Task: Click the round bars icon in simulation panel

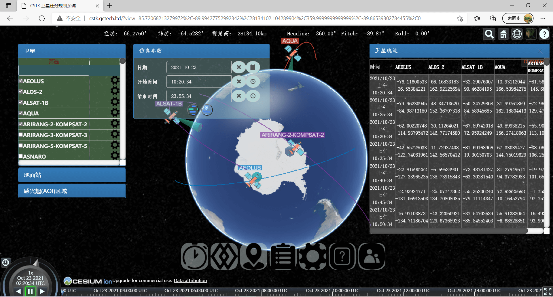Action: 193,110
